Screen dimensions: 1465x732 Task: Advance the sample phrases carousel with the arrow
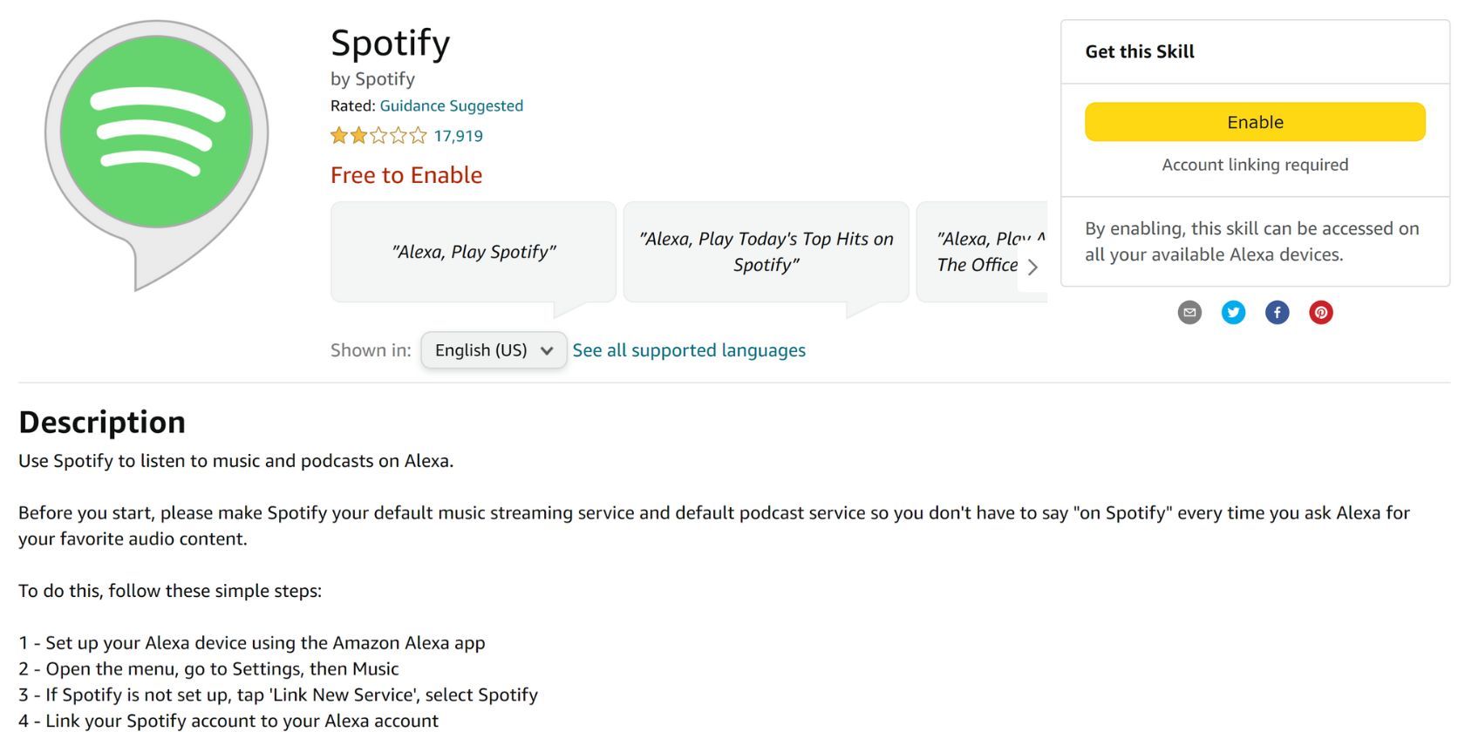pos(1033,268)
